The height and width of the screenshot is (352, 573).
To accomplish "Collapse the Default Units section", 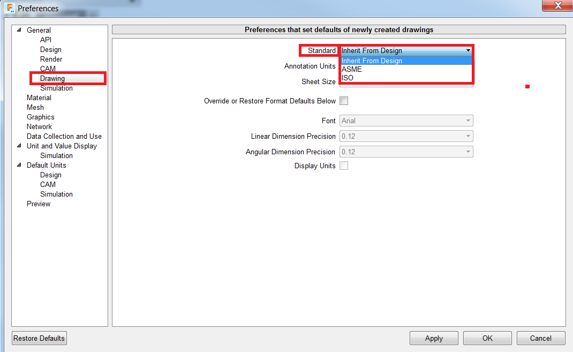I will click(x=19, y=165).
